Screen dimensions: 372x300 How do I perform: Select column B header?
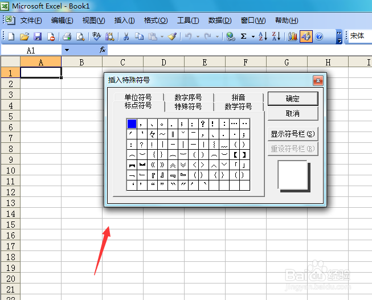(82, 63)
